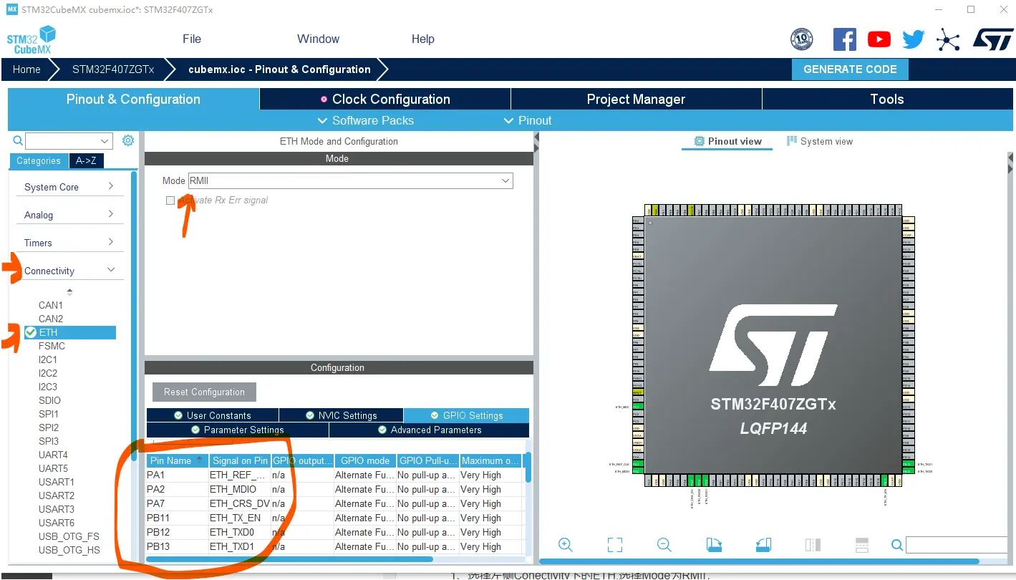This screenshot has height=580, width=1016.
Task: Open the File menu
Action: point(192,39)
